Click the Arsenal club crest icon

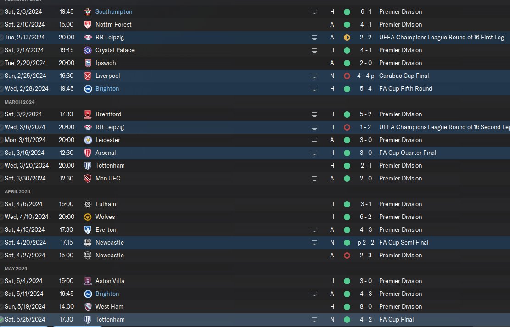[88, 153]
